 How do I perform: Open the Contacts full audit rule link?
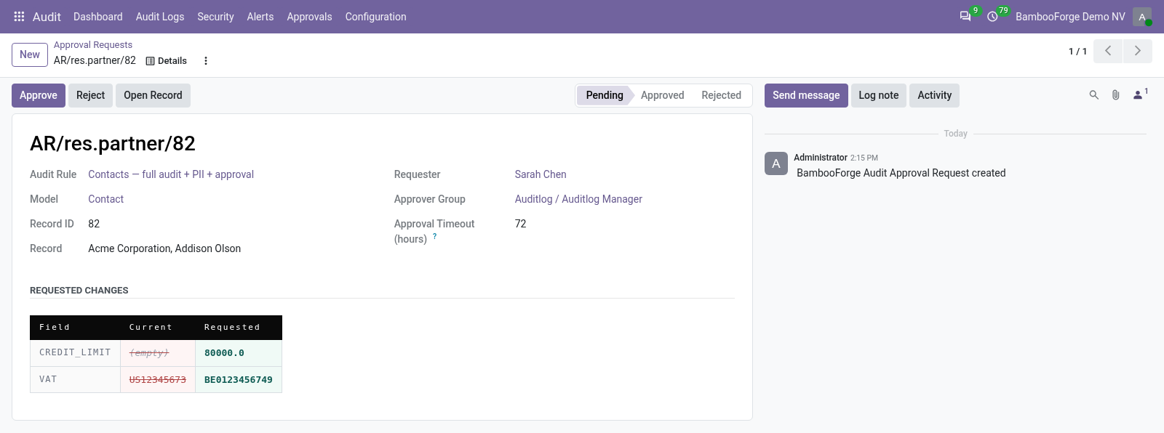pos(171,174)
